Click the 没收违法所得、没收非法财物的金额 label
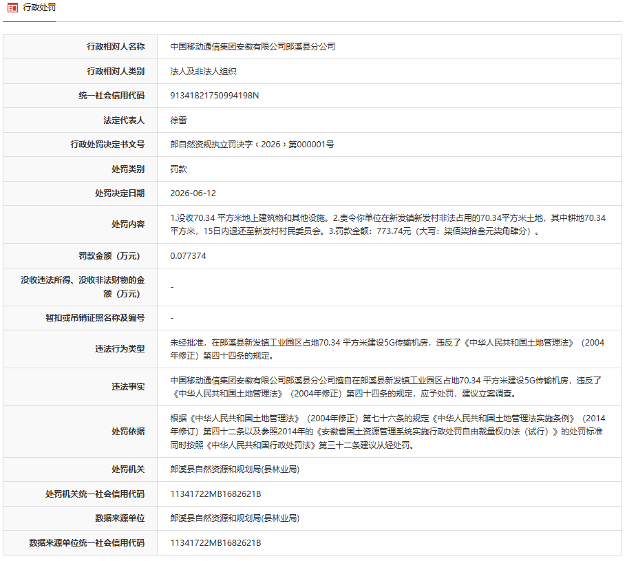Image resolution: width=627 pixels, height=561 pixels. pos(83,287)
